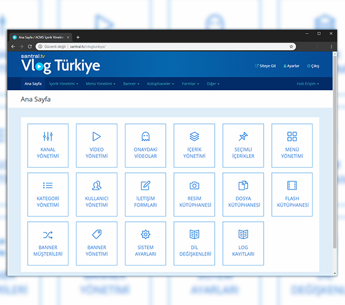Screen dimensions: 345x305
Task: Open Video Yönetimi play icon tile
Action: tap(97, 146)
